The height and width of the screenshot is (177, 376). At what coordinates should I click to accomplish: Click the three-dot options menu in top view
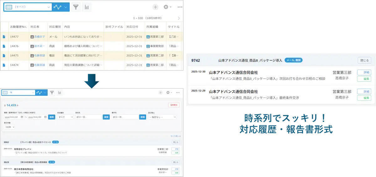point(180,7)
